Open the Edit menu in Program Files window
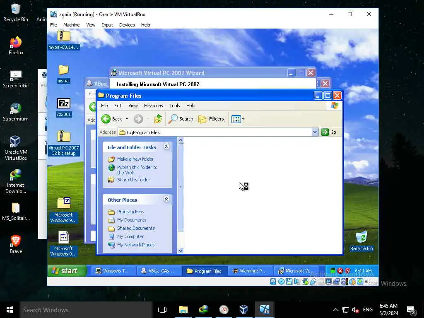The height and width of the screenshot is (318, 424). [x=118, y=106]
